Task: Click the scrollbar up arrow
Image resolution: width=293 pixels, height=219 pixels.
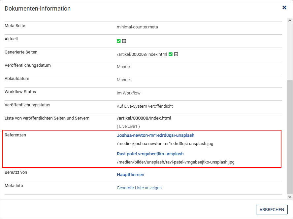Action: point(290,20)
